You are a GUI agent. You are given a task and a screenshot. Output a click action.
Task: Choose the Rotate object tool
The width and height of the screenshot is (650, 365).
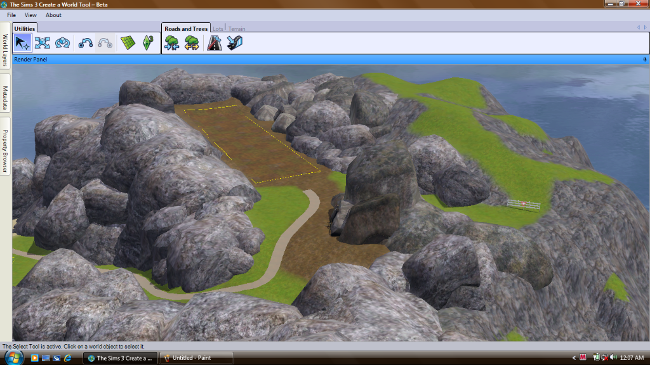tap(62, 43)
